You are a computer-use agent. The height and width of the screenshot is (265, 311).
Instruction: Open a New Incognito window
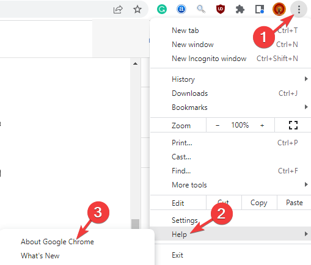pos(230,59)
